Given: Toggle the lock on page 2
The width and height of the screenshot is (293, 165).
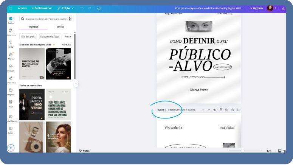Looking at the screenshot, I should click(x=220, y=110).
